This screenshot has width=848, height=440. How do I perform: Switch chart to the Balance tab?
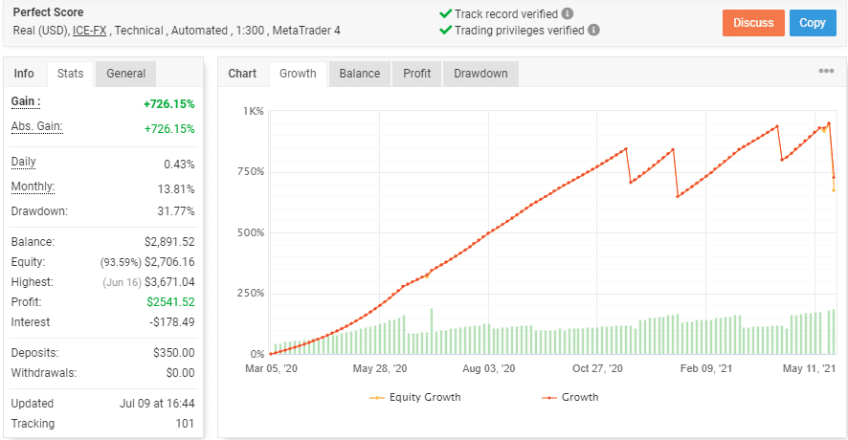(360, 74)
